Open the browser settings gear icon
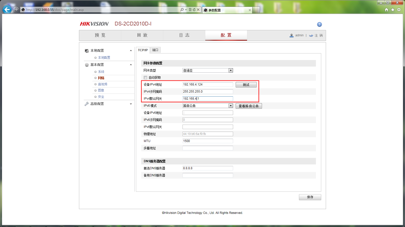The width and height of the screenshot is (405, 227). click(399, 10)
